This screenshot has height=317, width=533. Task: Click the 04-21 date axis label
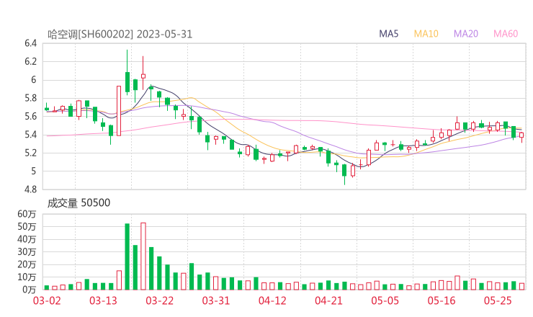[328, 300]
